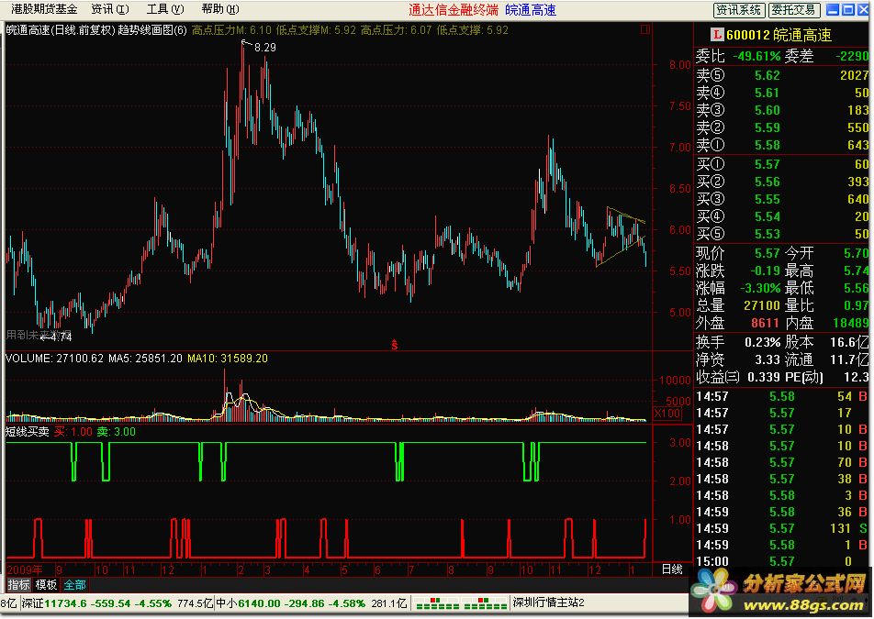Click the red L marker beside 600012

click(717, 35)
